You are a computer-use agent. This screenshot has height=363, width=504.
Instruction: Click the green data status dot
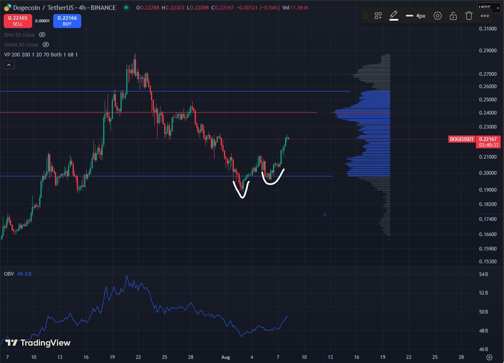(x=125, y=7)
